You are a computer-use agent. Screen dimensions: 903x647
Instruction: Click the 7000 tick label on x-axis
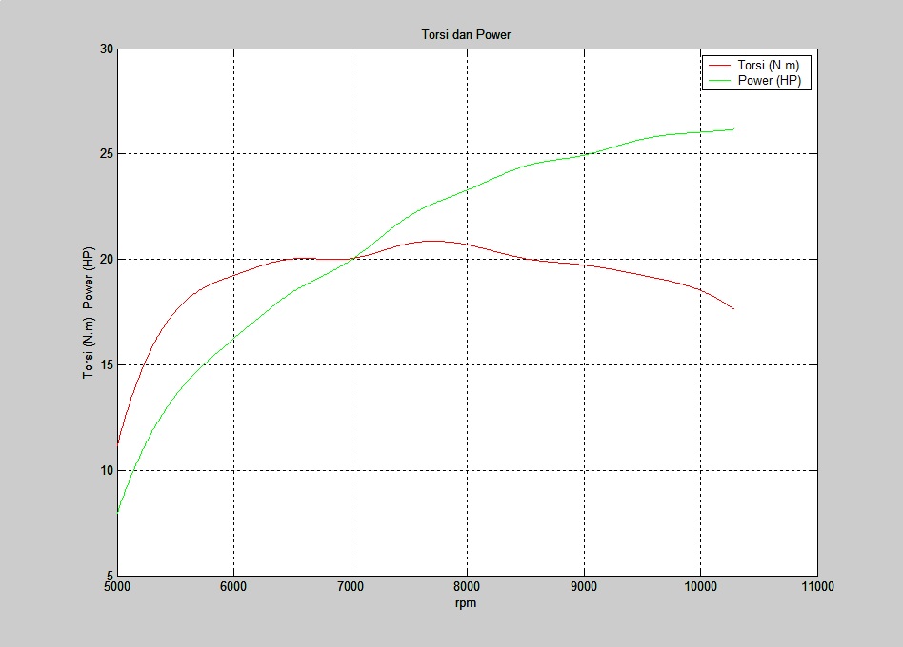pyautogui.click(x=351, y=587)
